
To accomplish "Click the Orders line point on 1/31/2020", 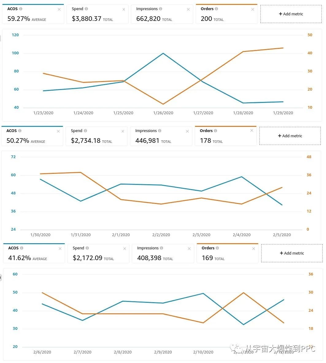I will tap(81, 172).
